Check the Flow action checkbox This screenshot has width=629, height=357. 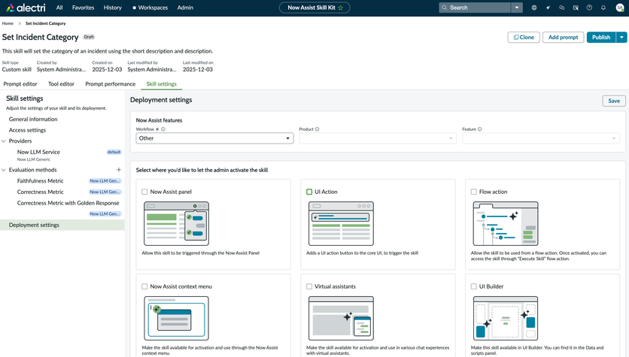click(474, 192)
